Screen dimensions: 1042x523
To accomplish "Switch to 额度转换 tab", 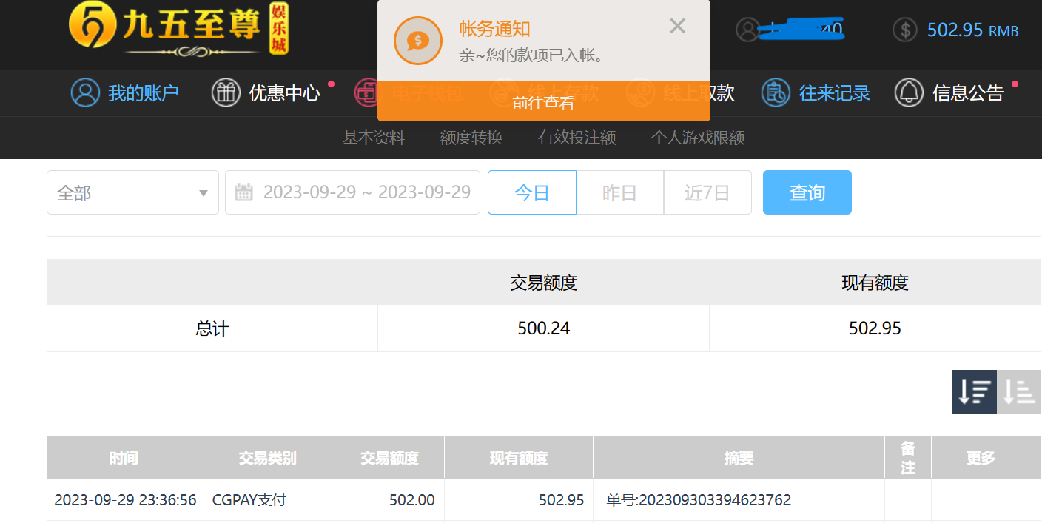I will tap(471, 138).
